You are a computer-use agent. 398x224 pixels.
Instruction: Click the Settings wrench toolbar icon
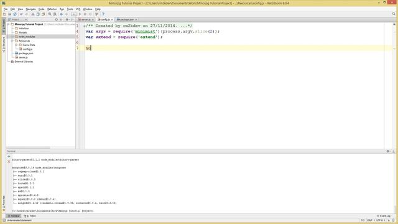pyautogui.click(x=97, y=14)
